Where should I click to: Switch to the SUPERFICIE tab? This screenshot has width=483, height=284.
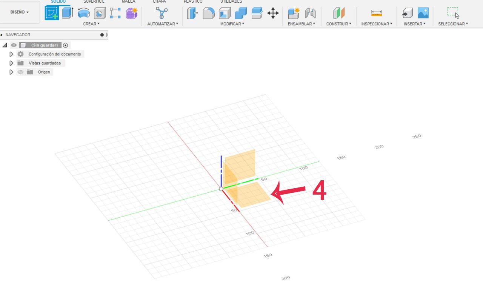click(x=94, y=2)
